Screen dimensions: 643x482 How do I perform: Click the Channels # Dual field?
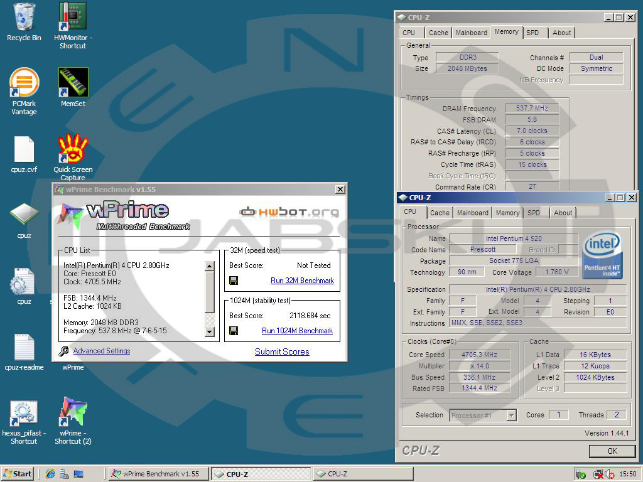click(x=597, y=57)
